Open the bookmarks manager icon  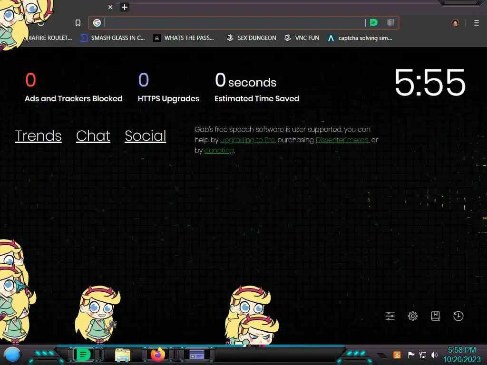click(436, 316)
